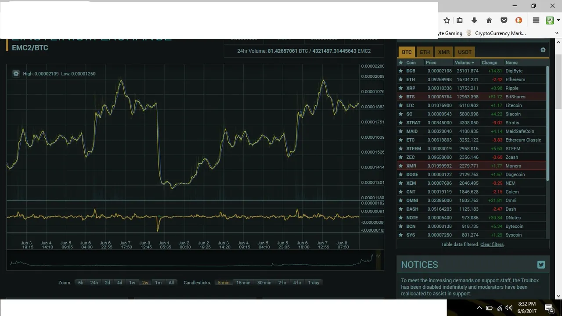Select 1-day candlesticks
Screen dimensions: 562x316
click(313, 283)
